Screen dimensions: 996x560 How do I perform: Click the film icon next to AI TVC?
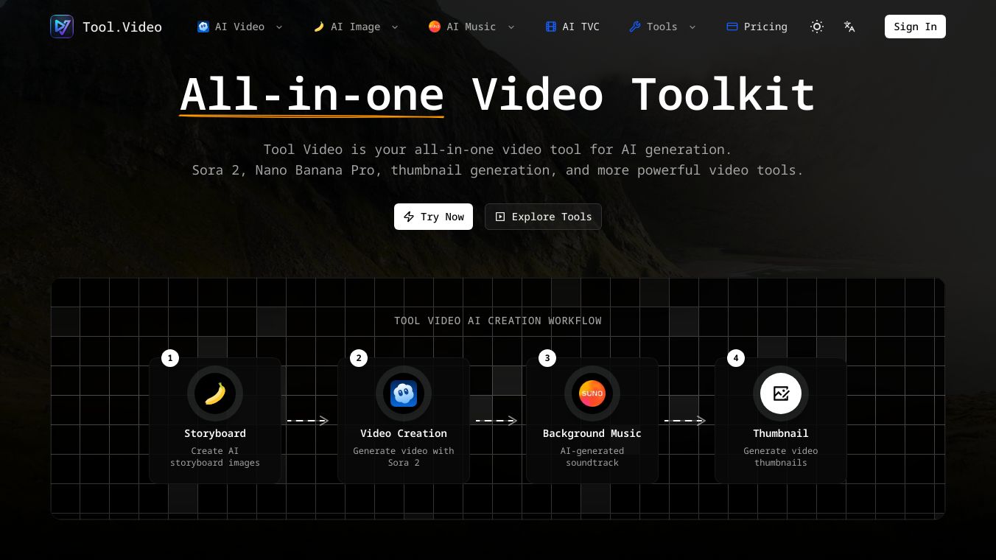551,27
